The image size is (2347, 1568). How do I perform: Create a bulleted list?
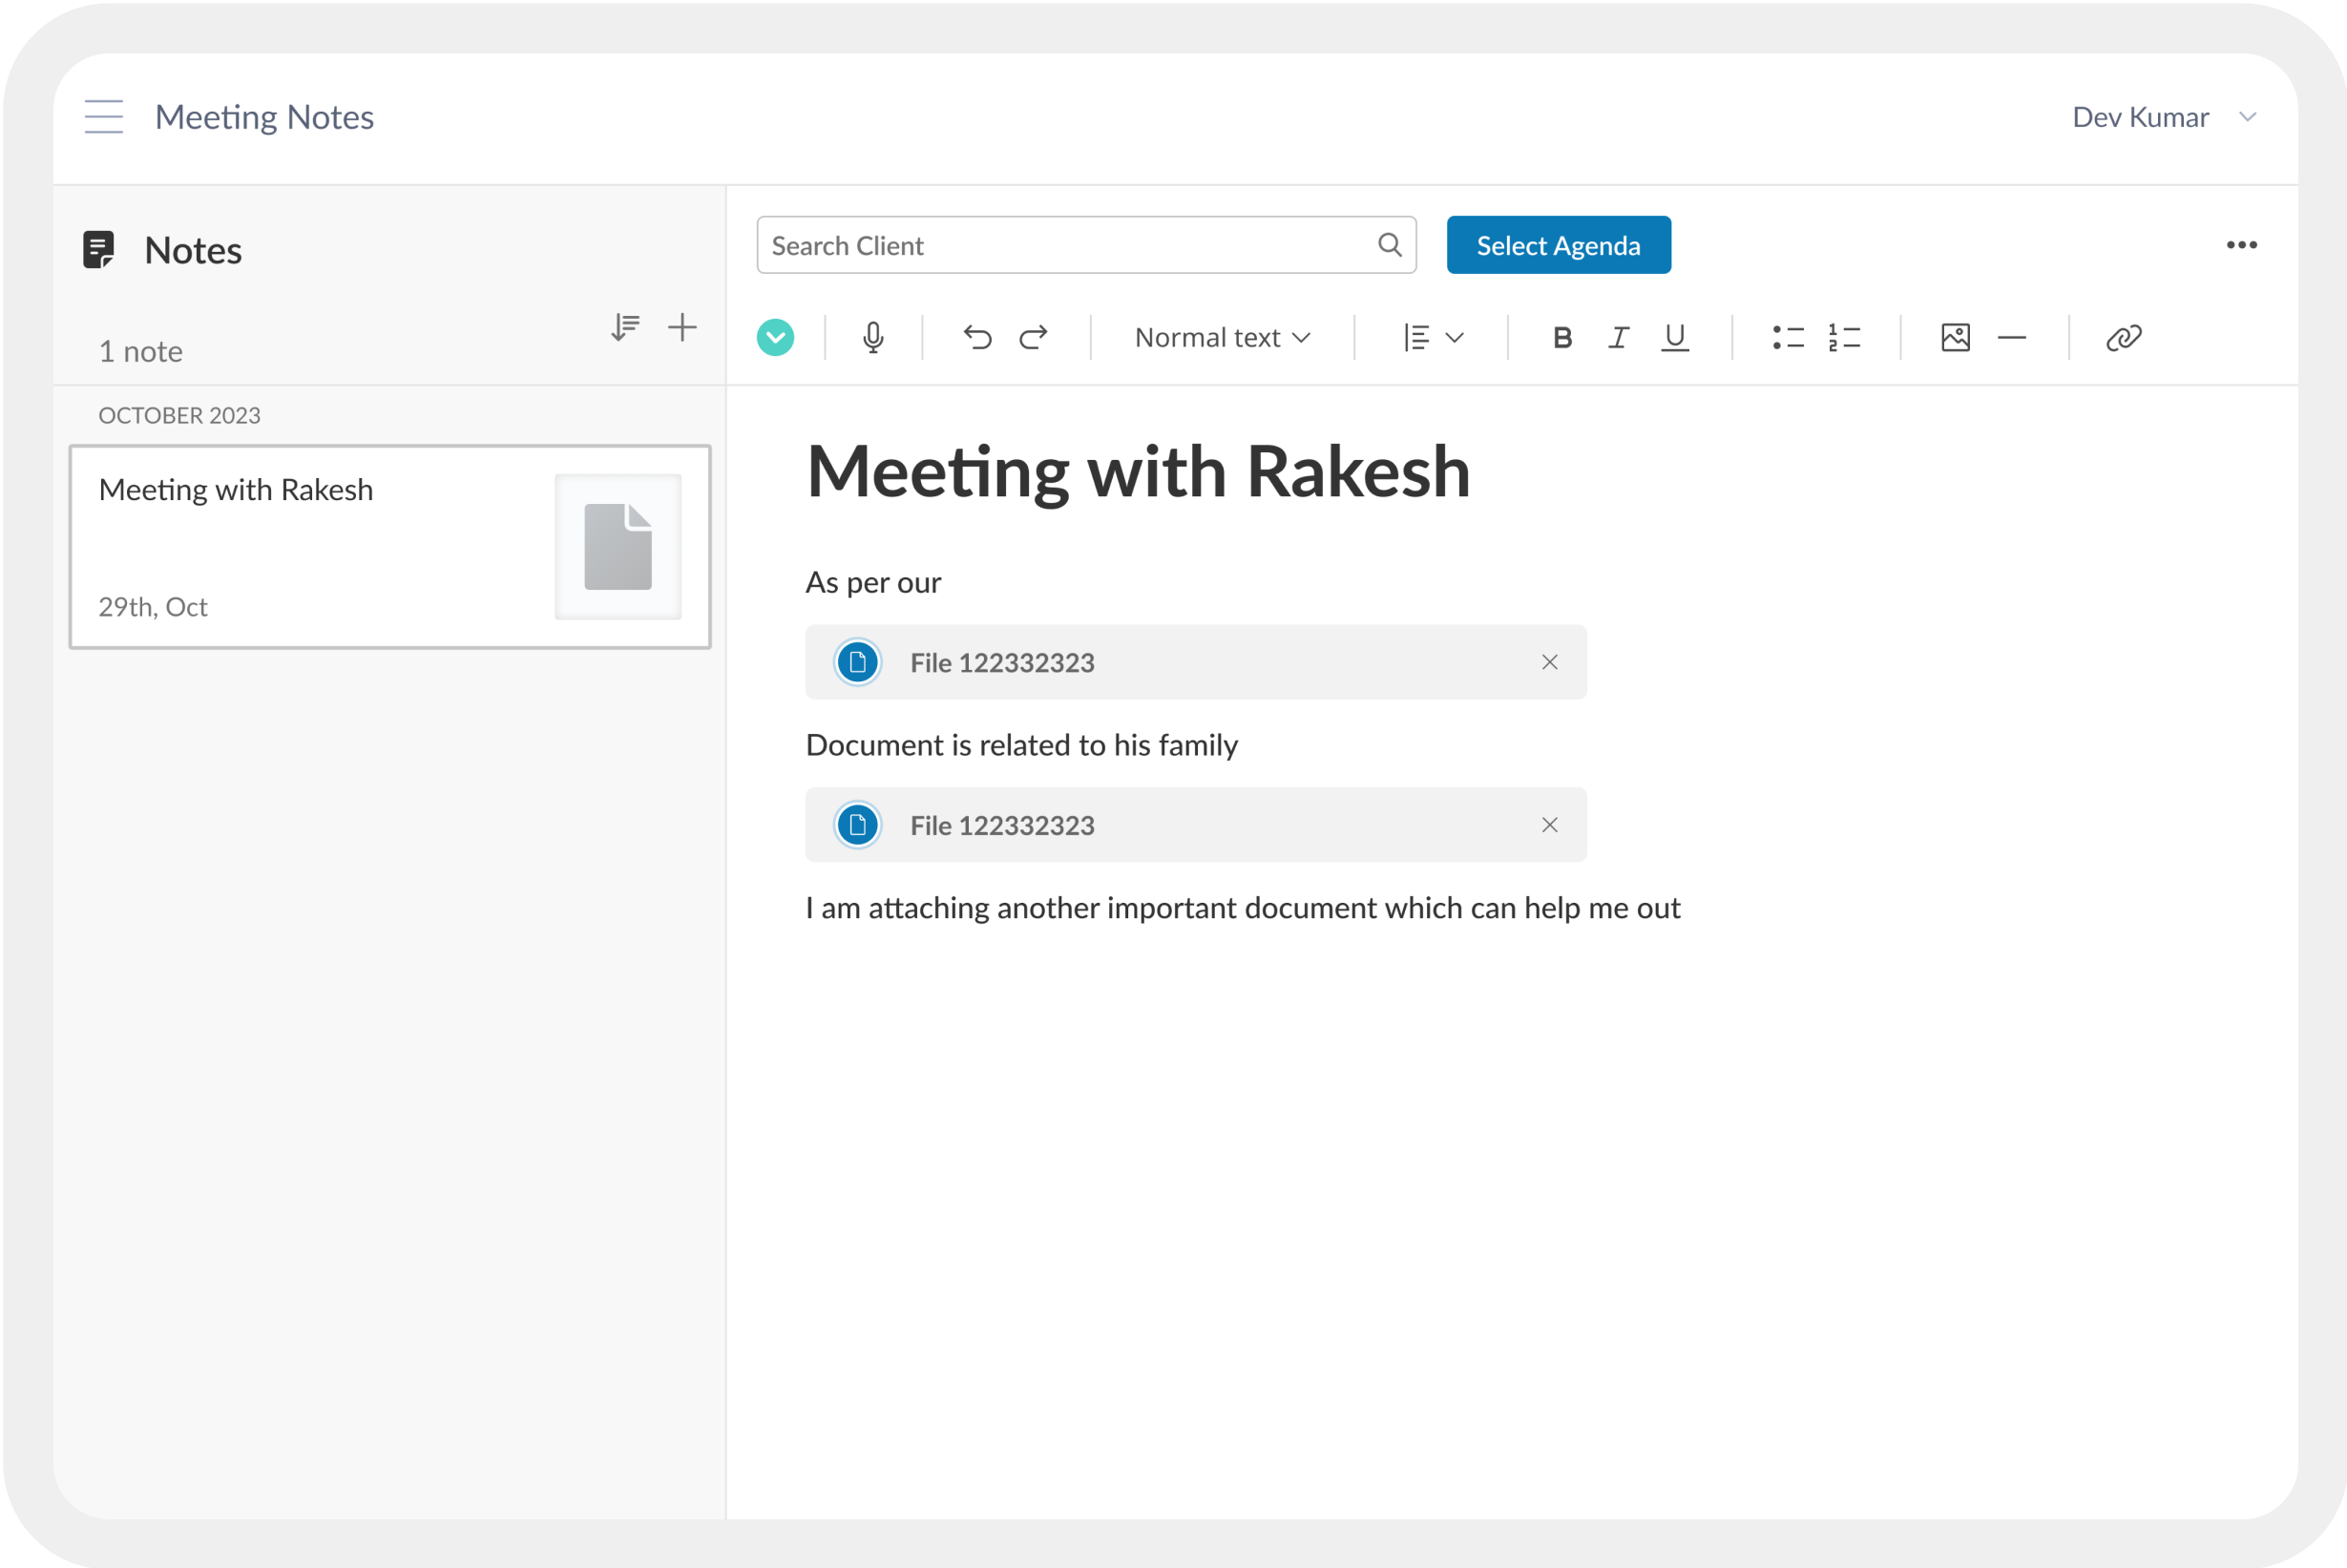(1787, 338)
